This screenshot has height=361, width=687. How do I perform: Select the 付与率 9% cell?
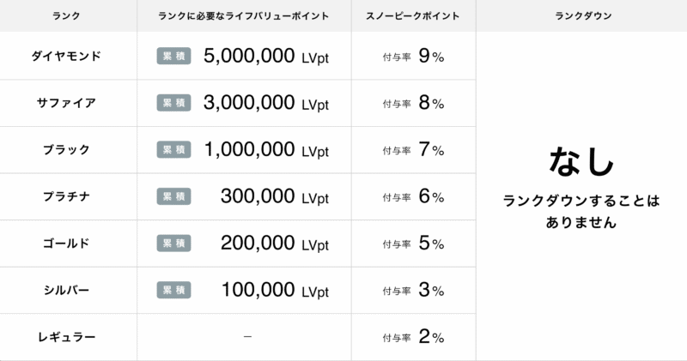[x=413, y=57]
